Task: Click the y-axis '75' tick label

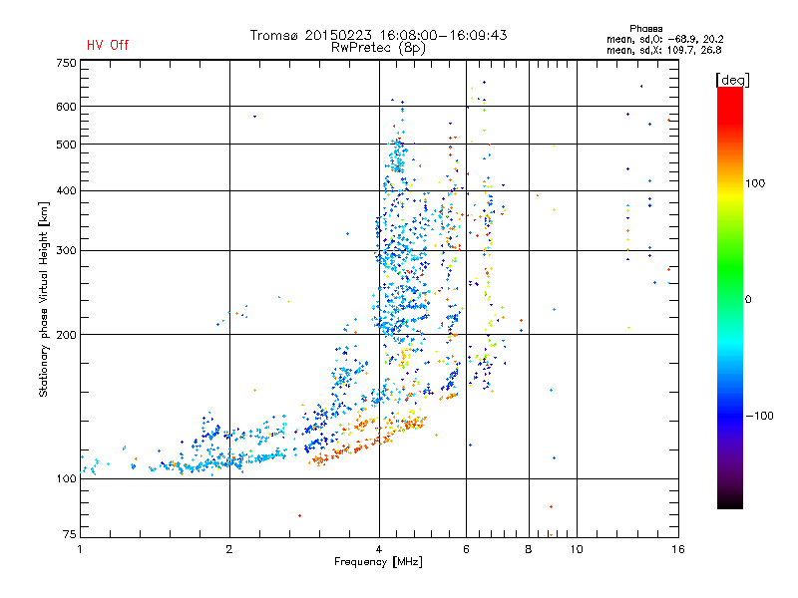Action: (x=70, y=534)
